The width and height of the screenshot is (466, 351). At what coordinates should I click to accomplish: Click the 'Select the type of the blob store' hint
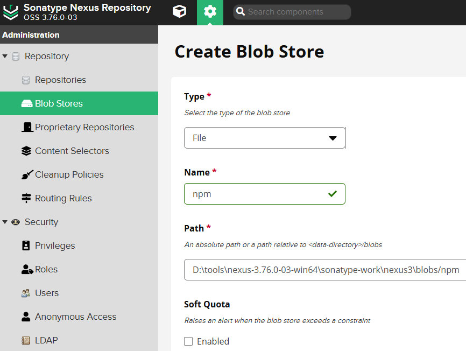click(x=237, y=113)
